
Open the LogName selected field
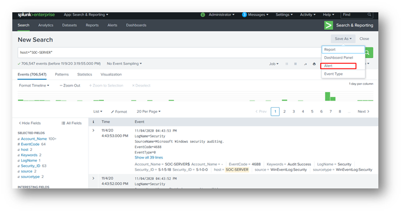pos(29,160)
